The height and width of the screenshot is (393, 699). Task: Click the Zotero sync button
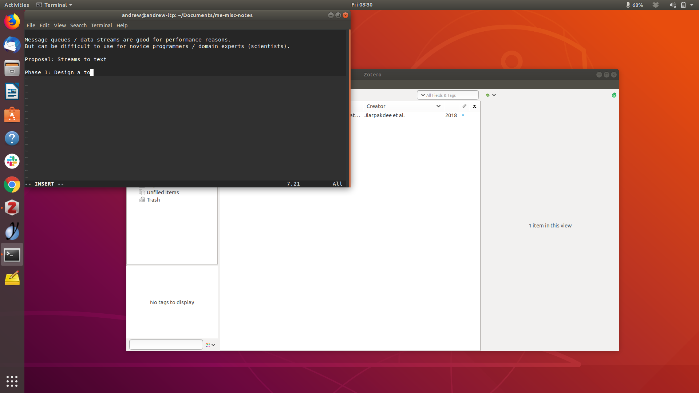[614, 95]
